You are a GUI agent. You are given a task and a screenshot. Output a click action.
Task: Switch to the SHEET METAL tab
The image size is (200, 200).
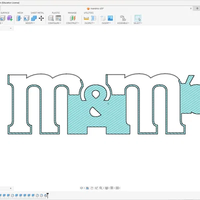37,13
